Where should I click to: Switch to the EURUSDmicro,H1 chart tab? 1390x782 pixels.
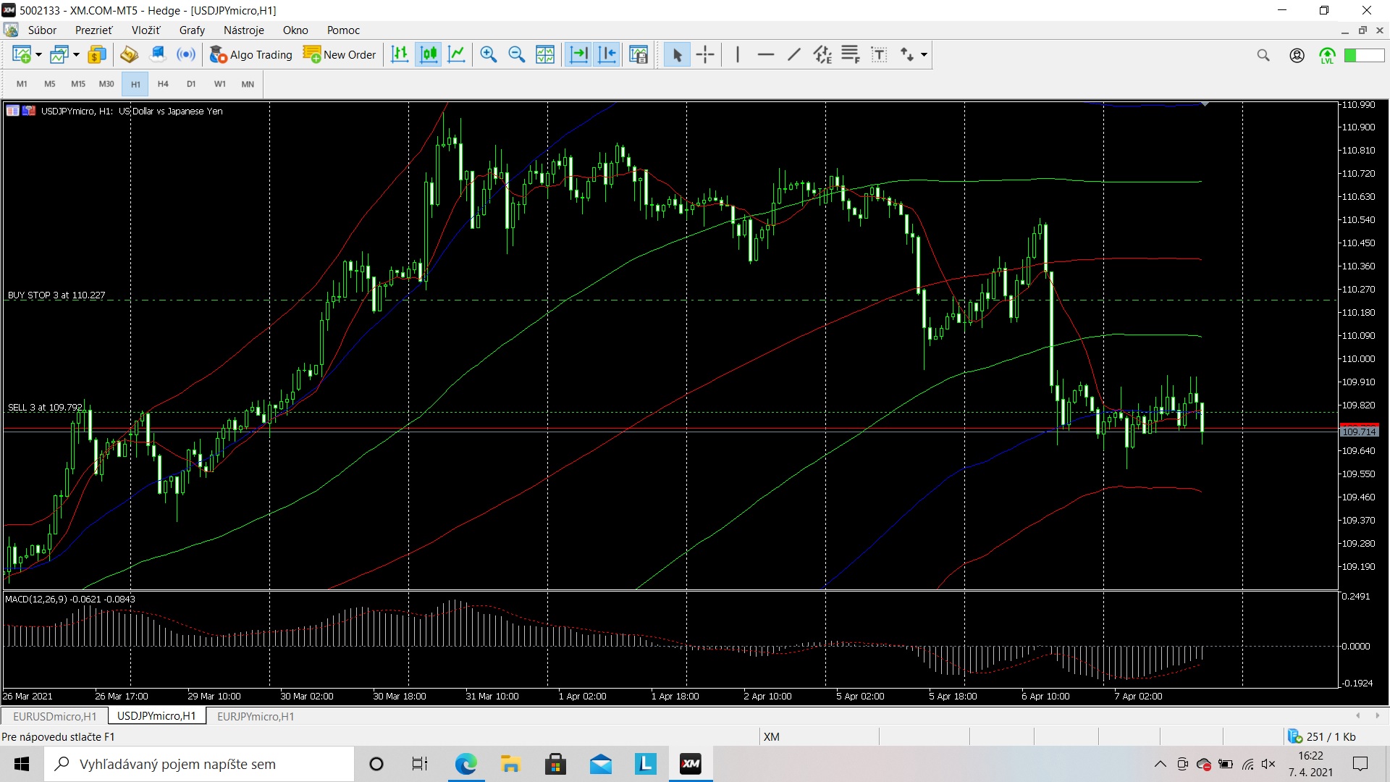tap(54, 716)
